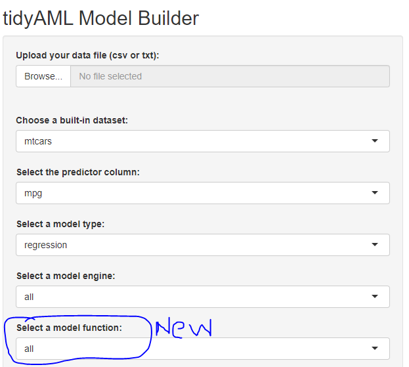Click the tidyAML Model Builder title
Viewport: 409px width, 367px height.
click(x=101, y=18)
